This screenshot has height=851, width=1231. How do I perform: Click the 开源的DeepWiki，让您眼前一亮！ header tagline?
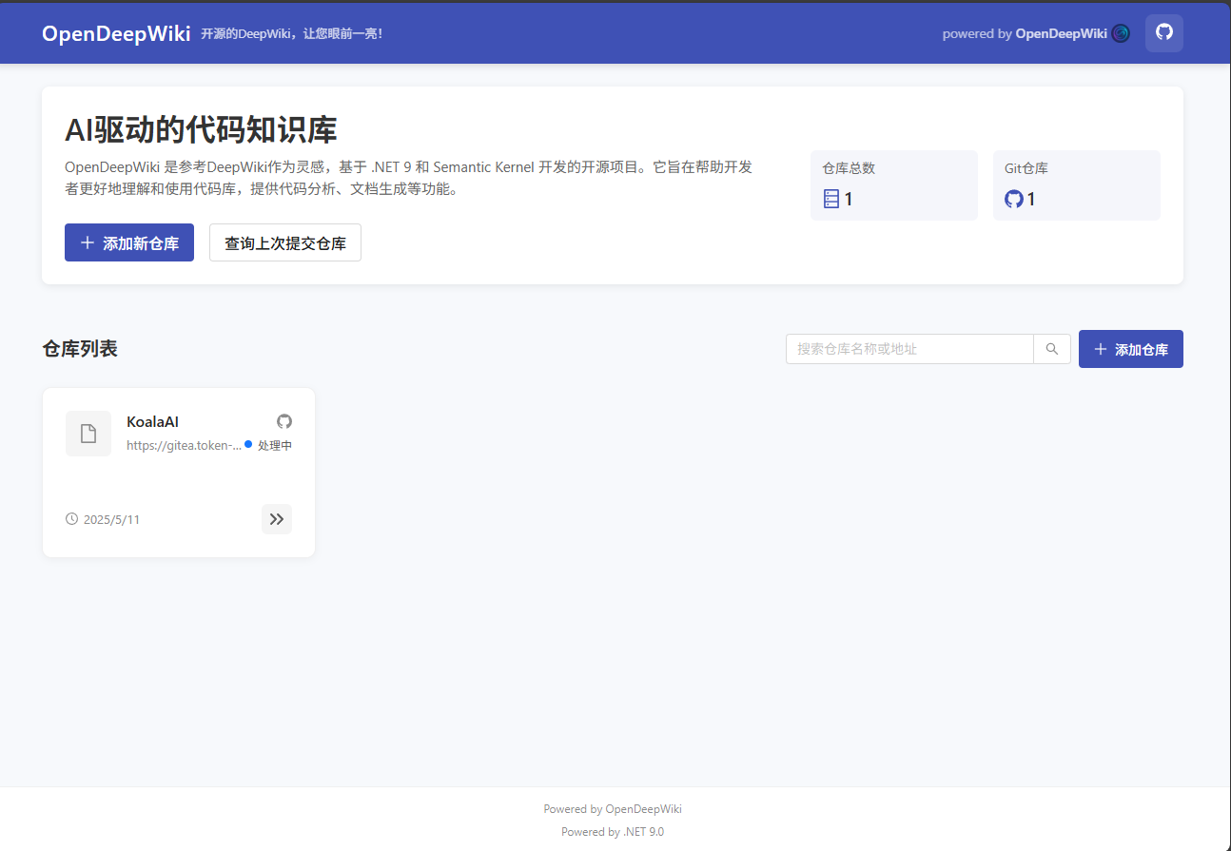click(292, 33)
